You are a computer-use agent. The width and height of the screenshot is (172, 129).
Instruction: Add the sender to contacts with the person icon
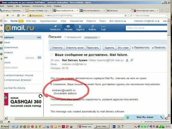pyautogui.click(x=127, y=60)
